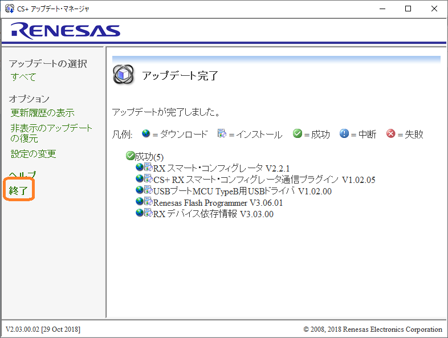Select CS+ RX スマート・コンフィグレータ通信プラグイン V1.02.05

click(x=264, y=180)
